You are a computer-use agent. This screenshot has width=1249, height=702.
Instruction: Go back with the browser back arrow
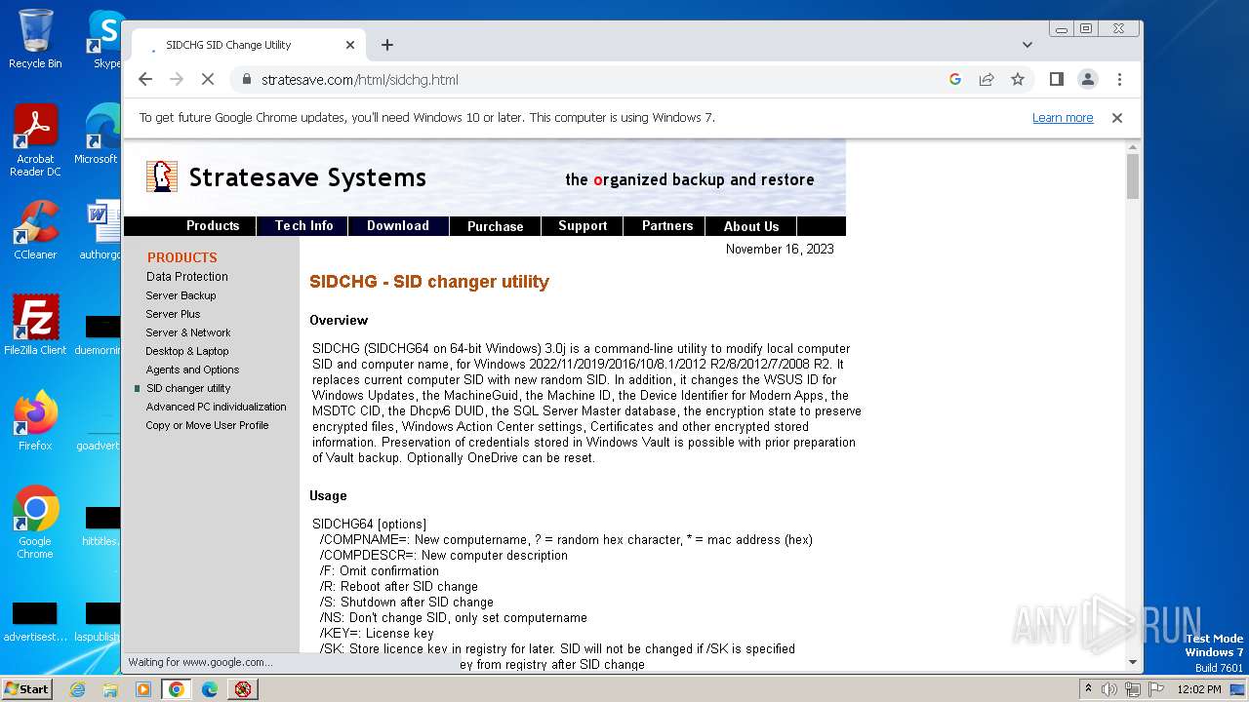tap(145, 79)
